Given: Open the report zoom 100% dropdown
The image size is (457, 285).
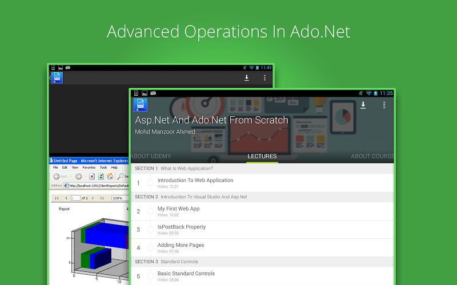Looking at the screenshot, I should tap(120, 198).
